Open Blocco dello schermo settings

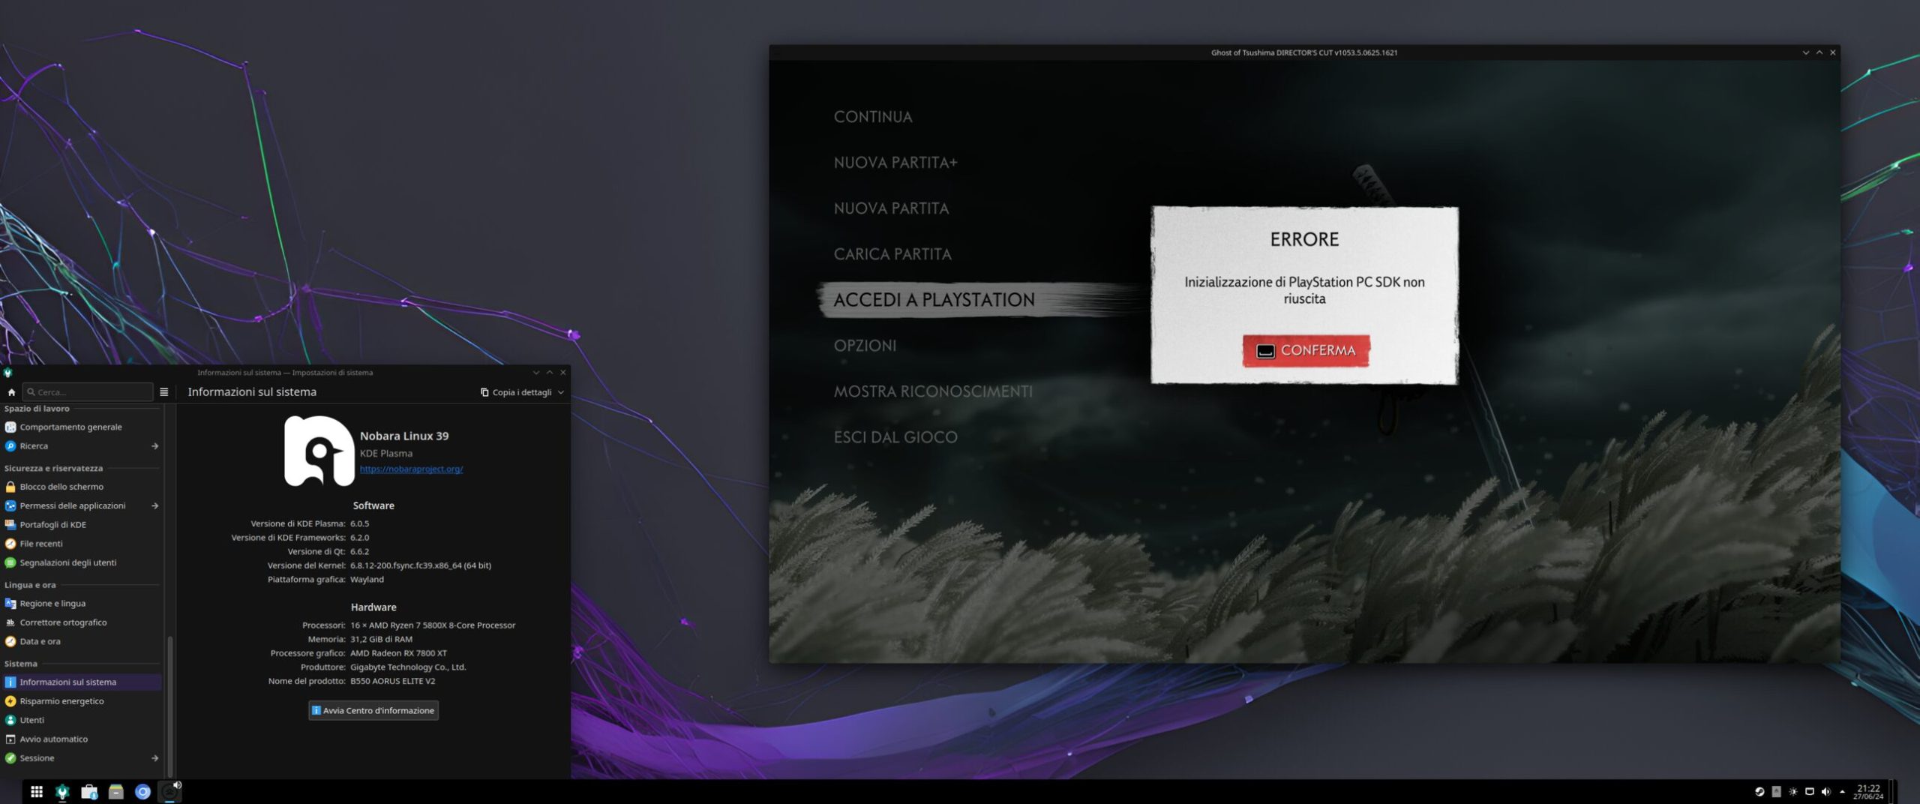(81, 487)
